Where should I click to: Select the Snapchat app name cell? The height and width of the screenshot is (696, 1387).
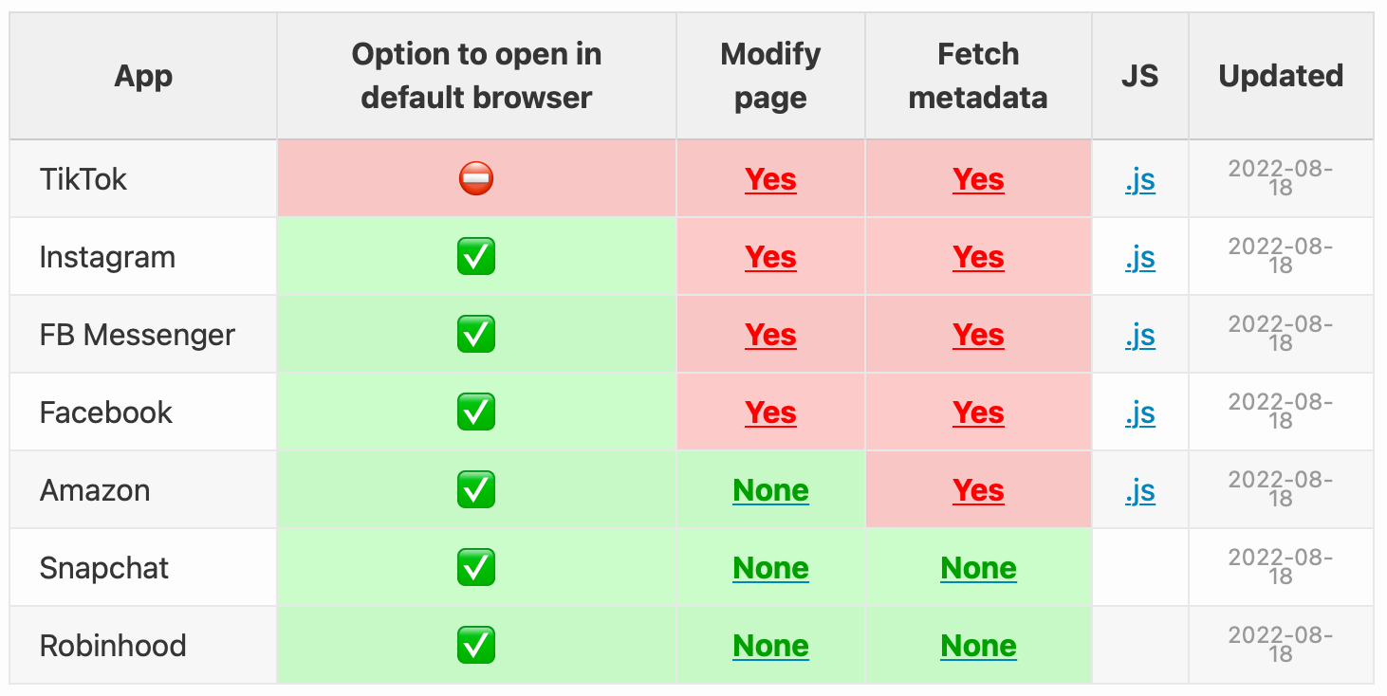pos(143,568)
